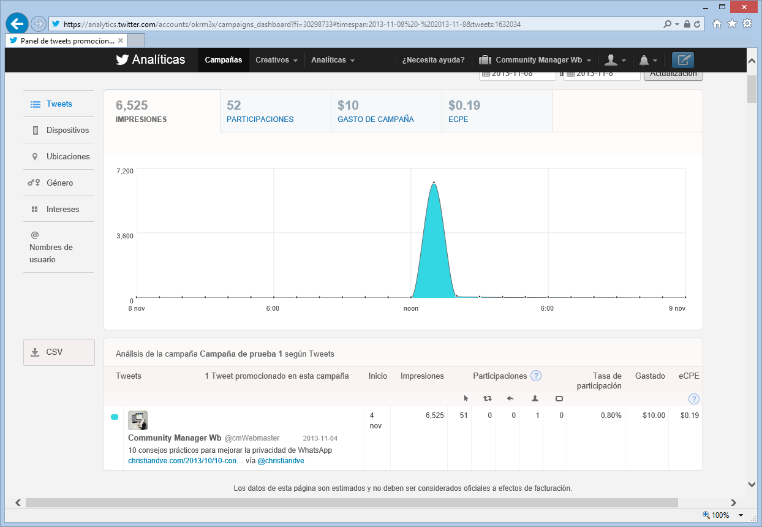
Task: Expand the Creativos dropdown menu
Action: click(x=277, y=60)
